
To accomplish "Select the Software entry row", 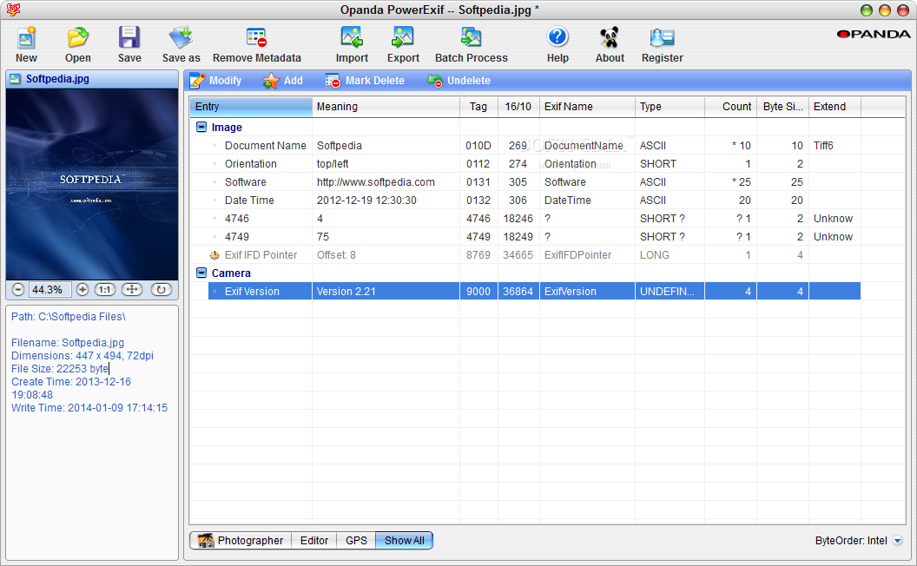I will (x=534, y=181).
